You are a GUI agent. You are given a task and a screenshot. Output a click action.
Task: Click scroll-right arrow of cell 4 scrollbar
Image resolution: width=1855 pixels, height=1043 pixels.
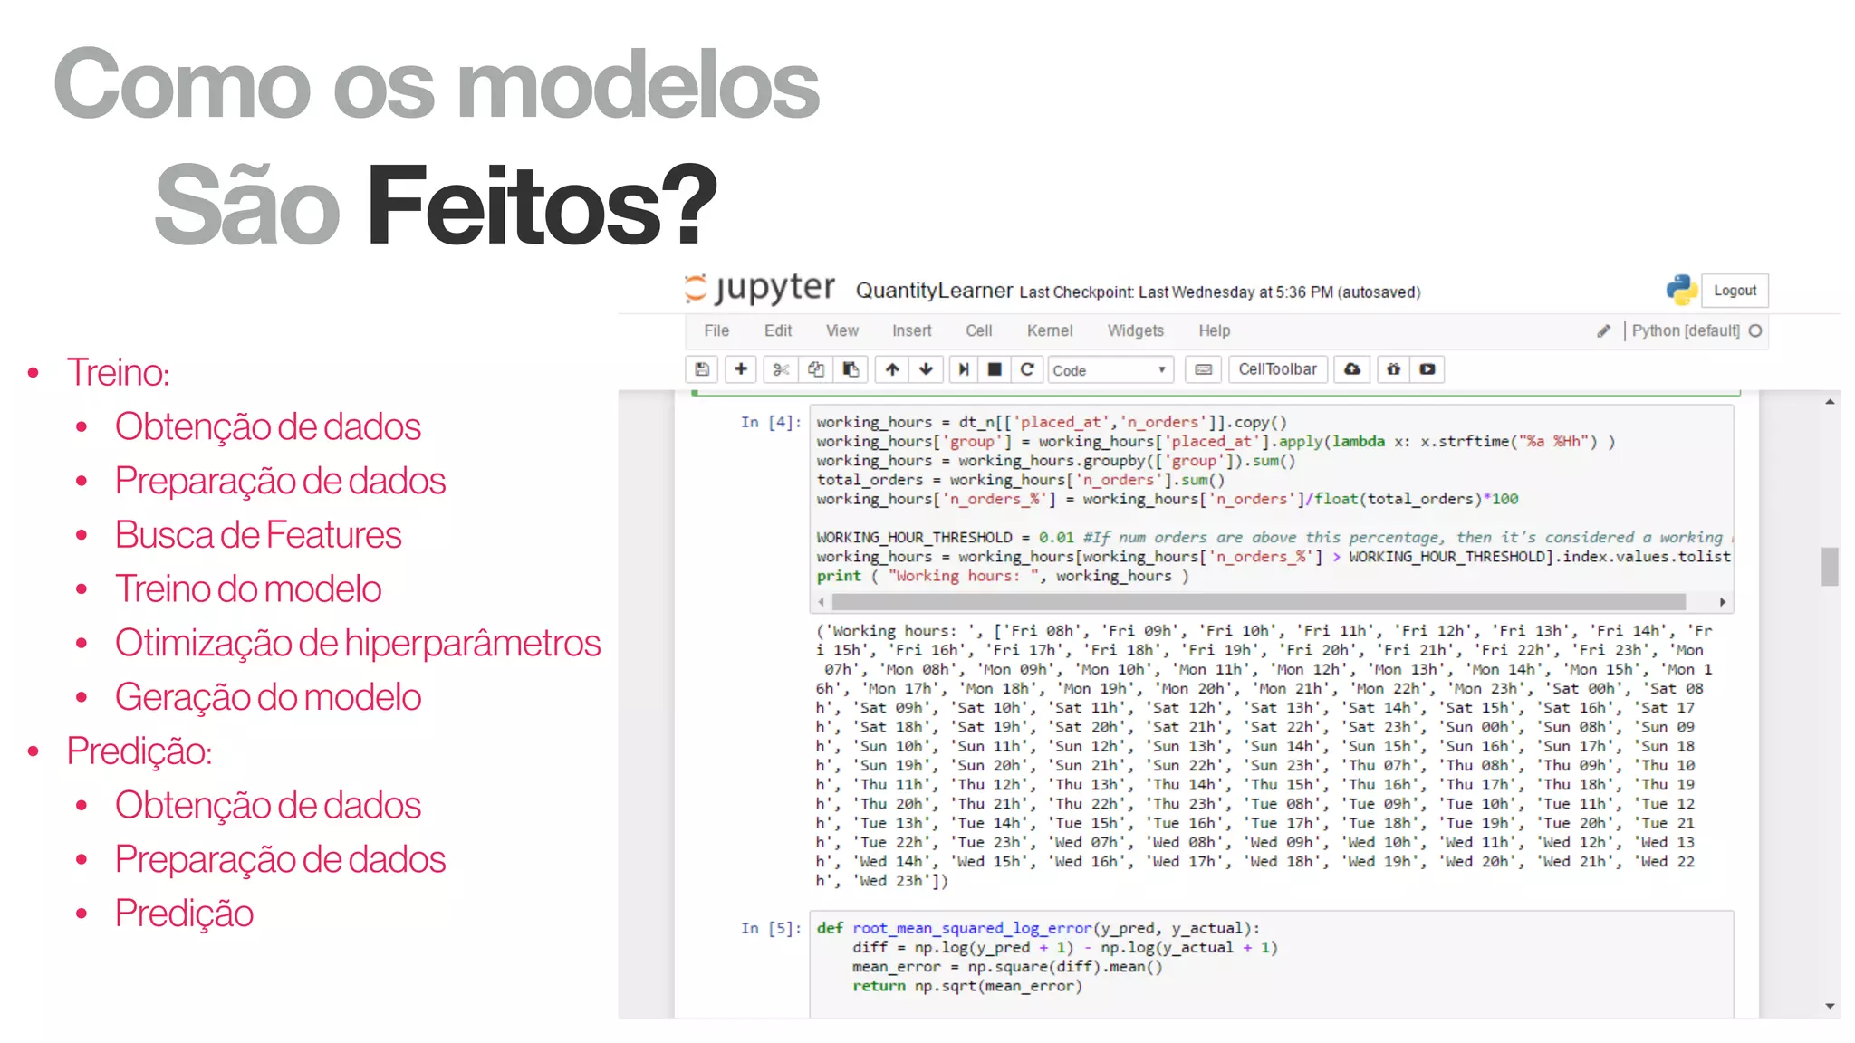click(x=1722, y=602)
